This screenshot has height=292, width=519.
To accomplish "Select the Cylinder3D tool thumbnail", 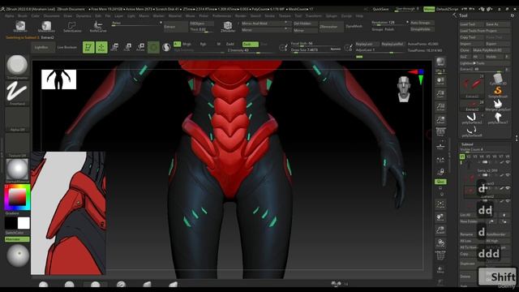I will (497, 79).
